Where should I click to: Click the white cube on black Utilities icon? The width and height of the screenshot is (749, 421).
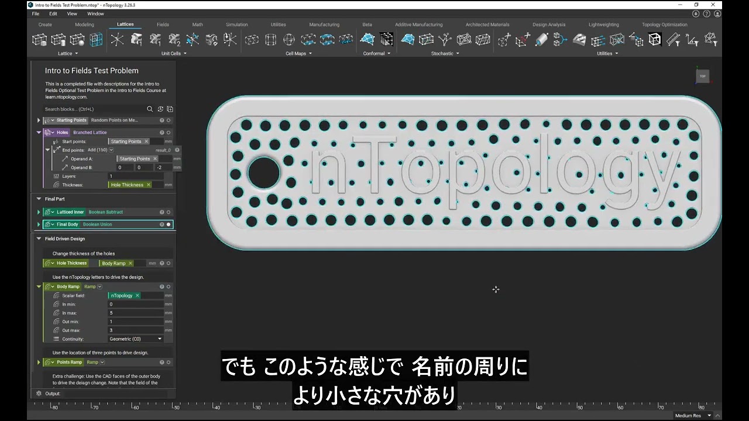(655, 39)
